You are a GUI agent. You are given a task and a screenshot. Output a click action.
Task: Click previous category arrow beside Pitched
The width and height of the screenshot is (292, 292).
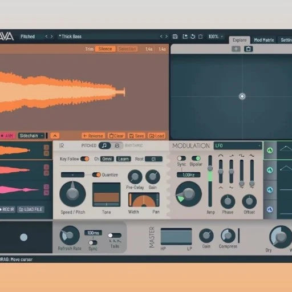click(x=46, y=36)
